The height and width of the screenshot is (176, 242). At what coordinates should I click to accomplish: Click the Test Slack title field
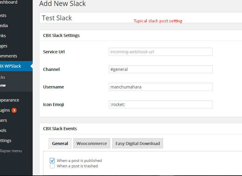[141, 18]
